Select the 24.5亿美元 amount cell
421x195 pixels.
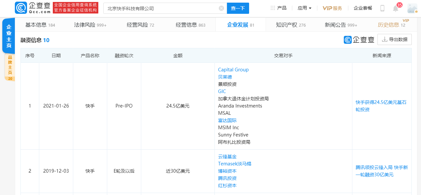[x=178, y=106]
